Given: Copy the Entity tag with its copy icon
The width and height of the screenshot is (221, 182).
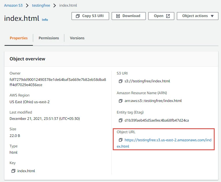Looking at the screenshot, I should point(121,120).
